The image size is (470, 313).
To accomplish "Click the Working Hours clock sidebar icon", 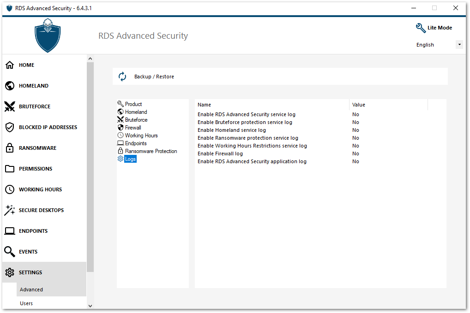I will point(10,189).
